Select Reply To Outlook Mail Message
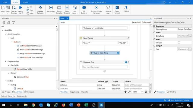 click(31, 53)
